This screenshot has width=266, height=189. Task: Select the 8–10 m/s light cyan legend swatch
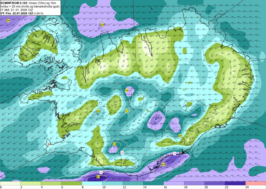(92, 183)
